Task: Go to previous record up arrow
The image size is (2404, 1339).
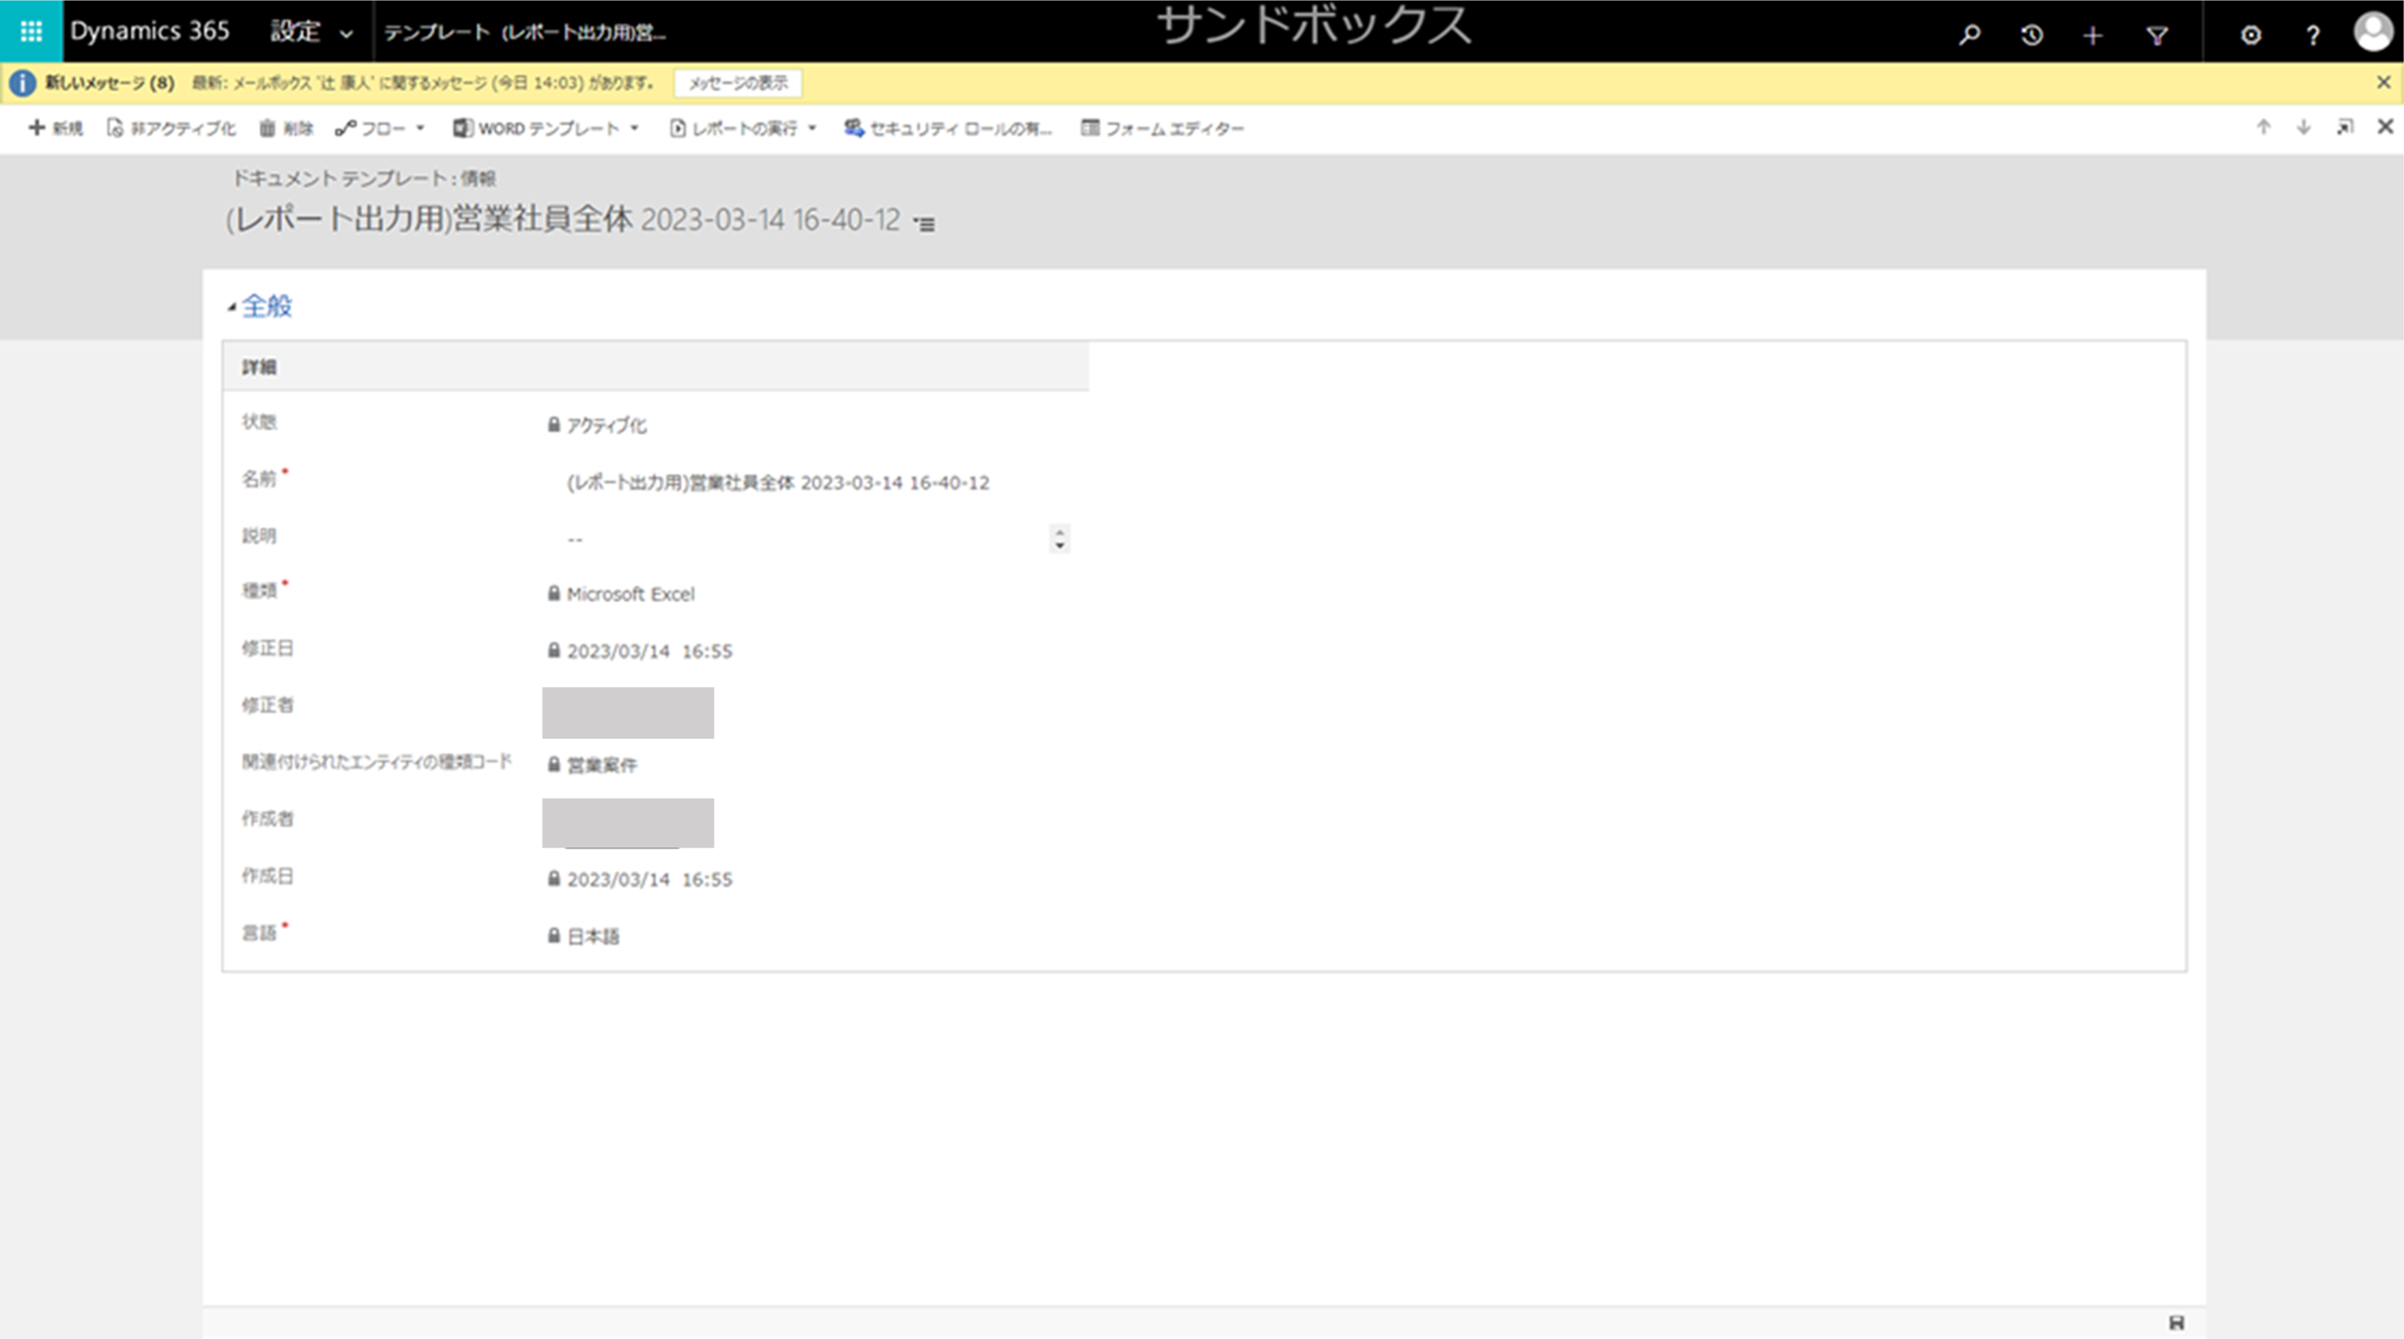Action: [x=2263, y=127]
